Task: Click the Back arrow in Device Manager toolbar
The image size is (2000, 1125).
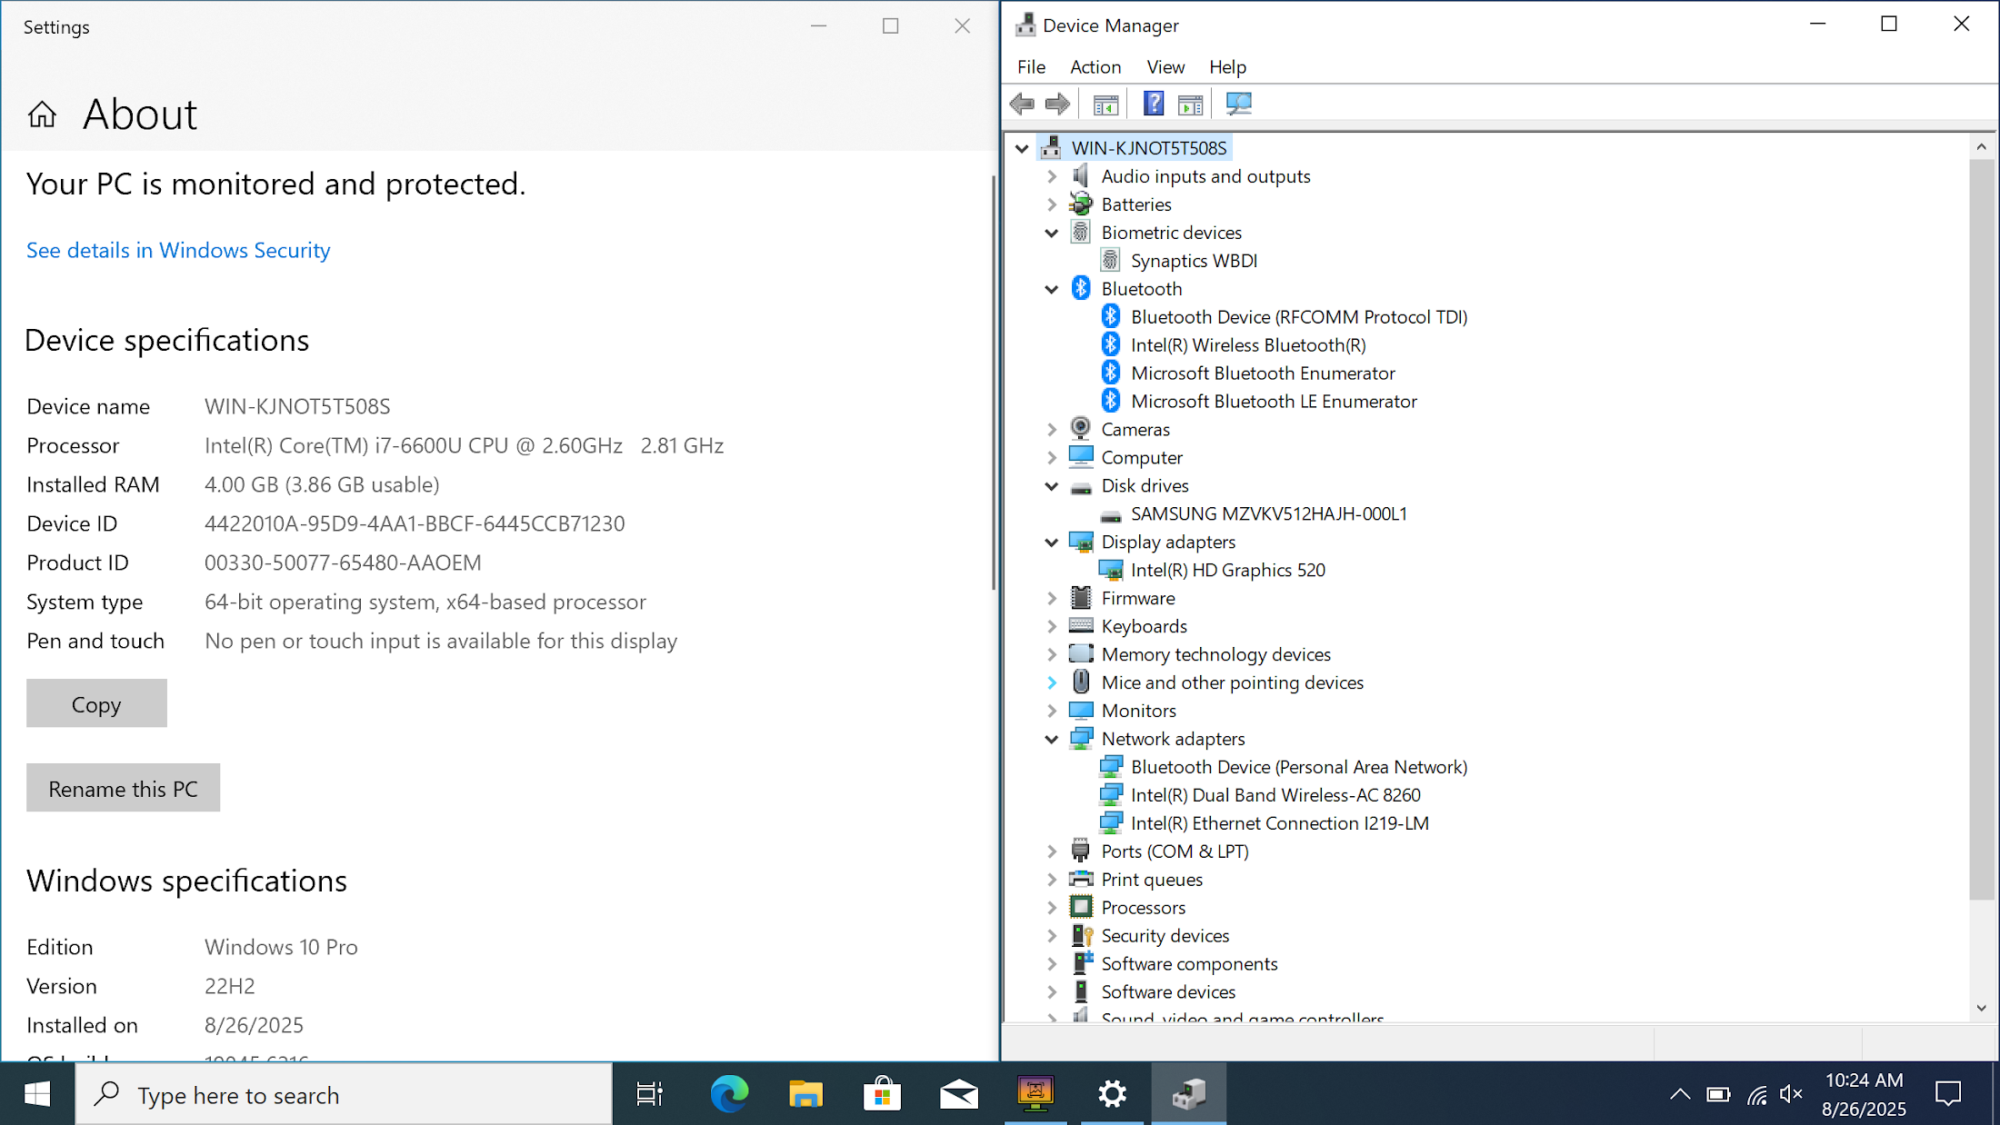Action: [x=1022, y=104]
